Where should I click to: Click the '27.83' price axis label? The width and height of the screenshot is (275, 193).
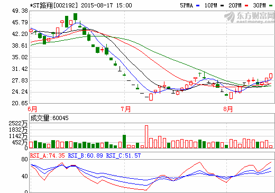click(20, 80)
